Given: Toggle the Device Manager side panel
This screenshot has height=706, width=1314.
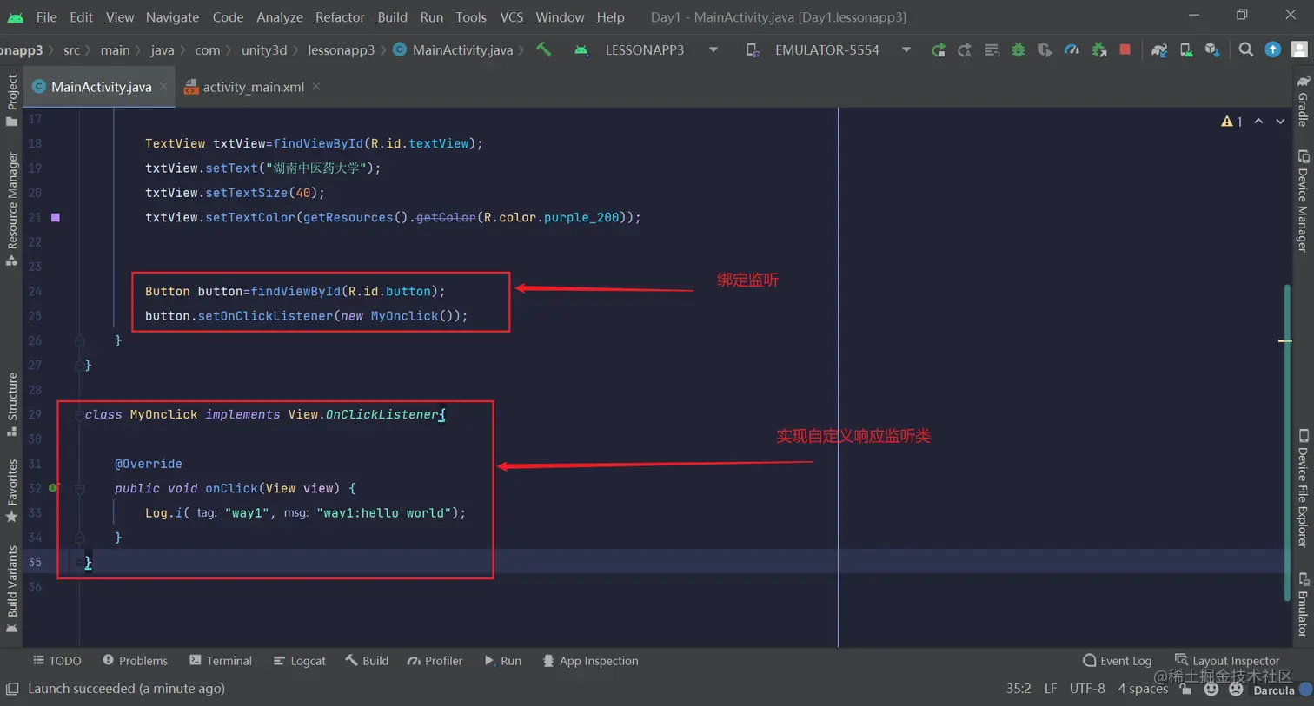Looking at the screenshot, I should point(1303,201).
